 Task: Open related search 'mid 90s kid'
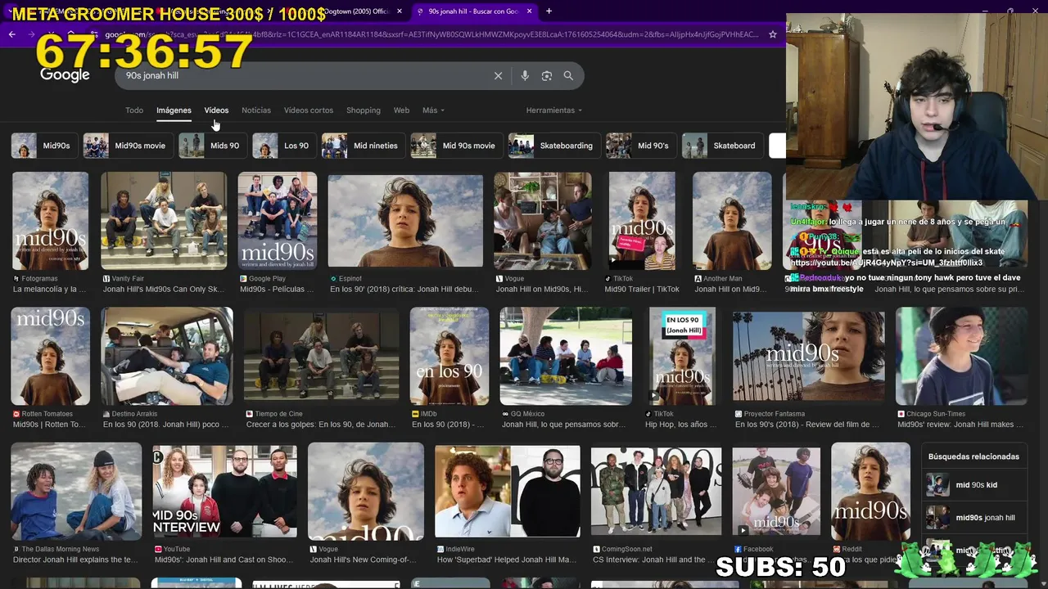973,485
